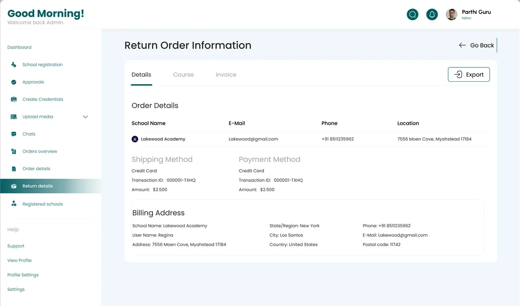Open Approvals menu item
This screenshot has width=520, height=306.
(x=33, y=82)
